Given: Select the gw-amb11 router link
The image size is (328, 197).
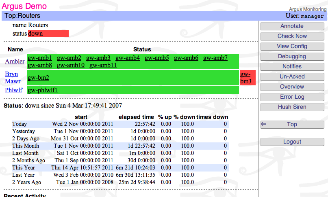Looking at the screenshot, I should (x=103, y=65).
